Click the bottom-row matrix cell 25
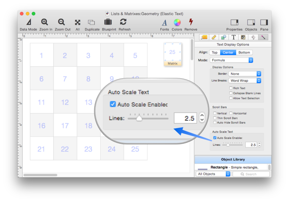289x202 pixels. 136,149
